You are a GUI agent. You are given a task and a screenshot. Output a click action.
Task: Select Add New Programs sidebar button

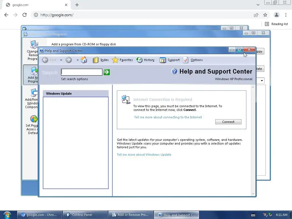point(31,75)
